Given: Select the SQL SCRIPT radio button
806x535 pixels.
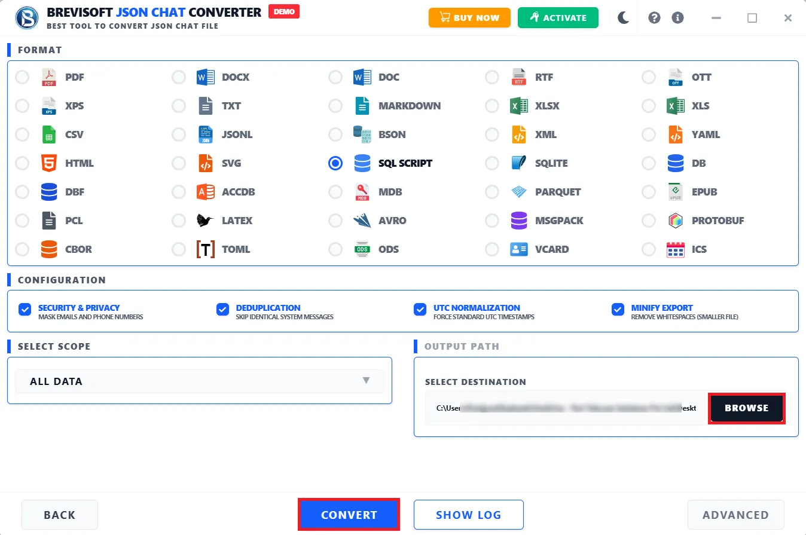Looking at the screenshot, I should coord(335,163).
